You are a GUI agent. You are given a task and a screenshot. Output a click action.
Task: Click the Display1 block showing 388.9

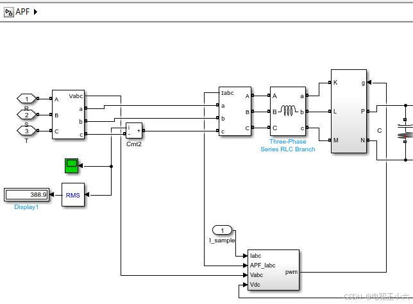[26, 195]
